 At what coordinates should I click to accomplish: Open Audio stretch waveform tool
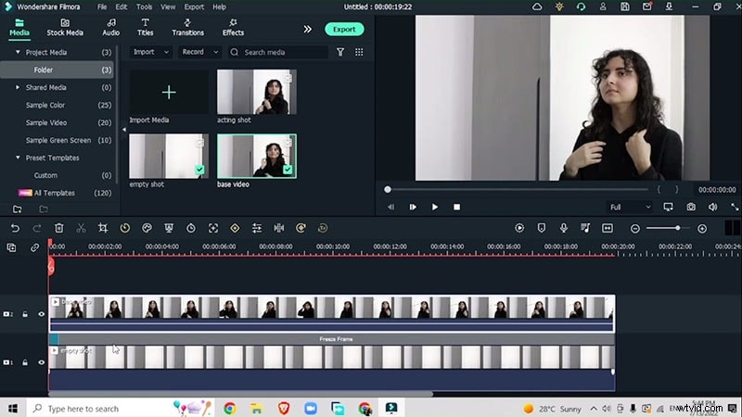[279, 228]
